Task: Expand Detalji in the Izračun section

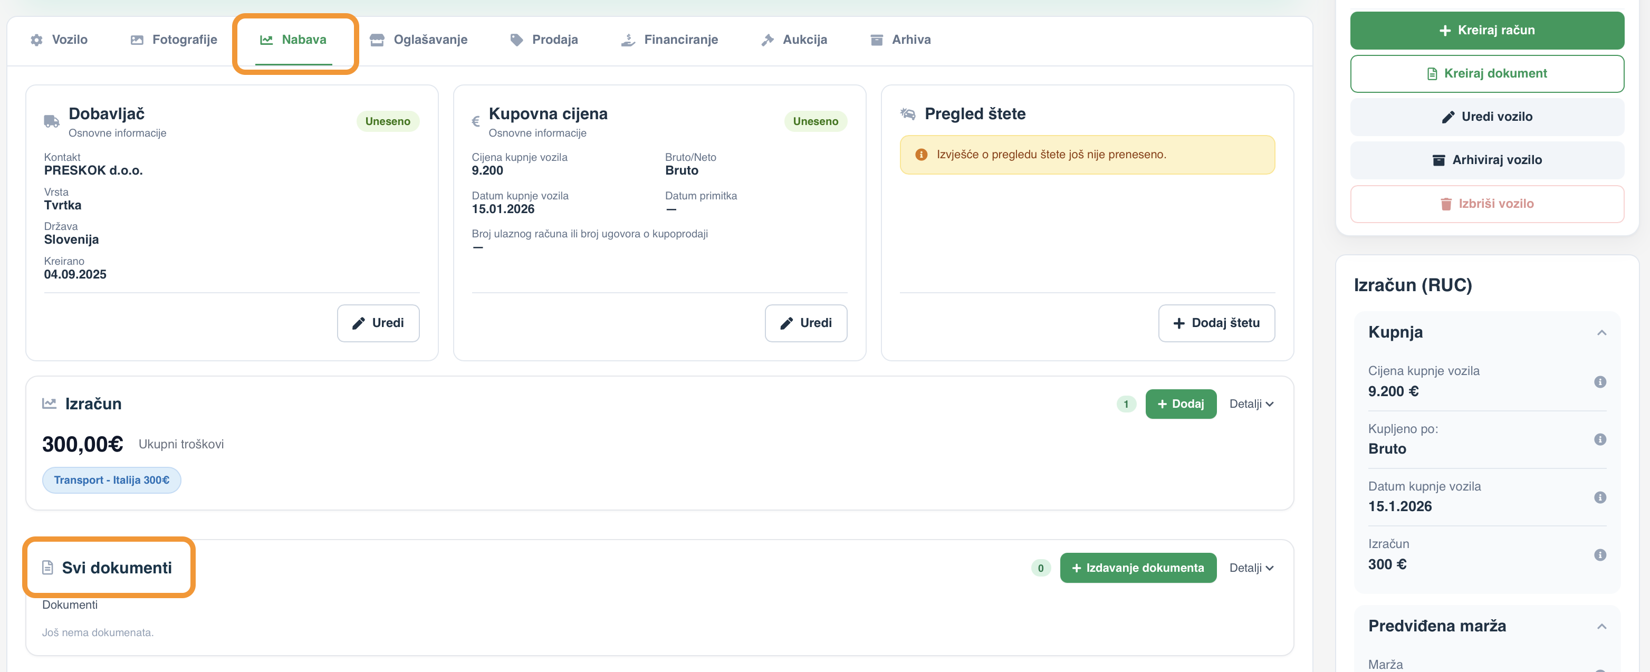Action: pos(1251,404)
